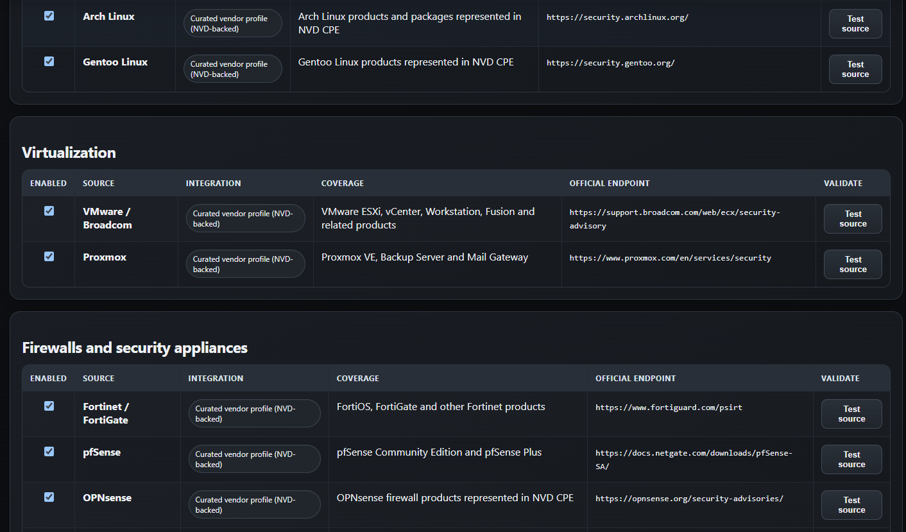Click the Gentoo Linux source name
Viewport: 906px width, 532px height.
pos(115,62)
